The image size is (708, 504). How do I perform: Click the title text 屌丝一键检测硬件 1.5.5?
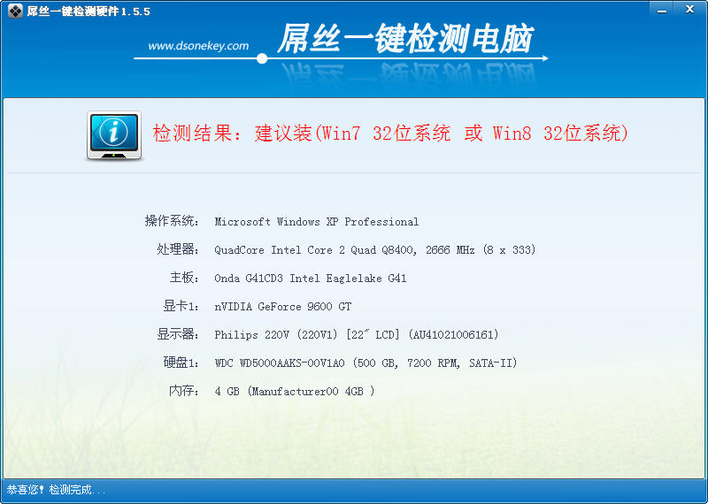tap(88, 11)
